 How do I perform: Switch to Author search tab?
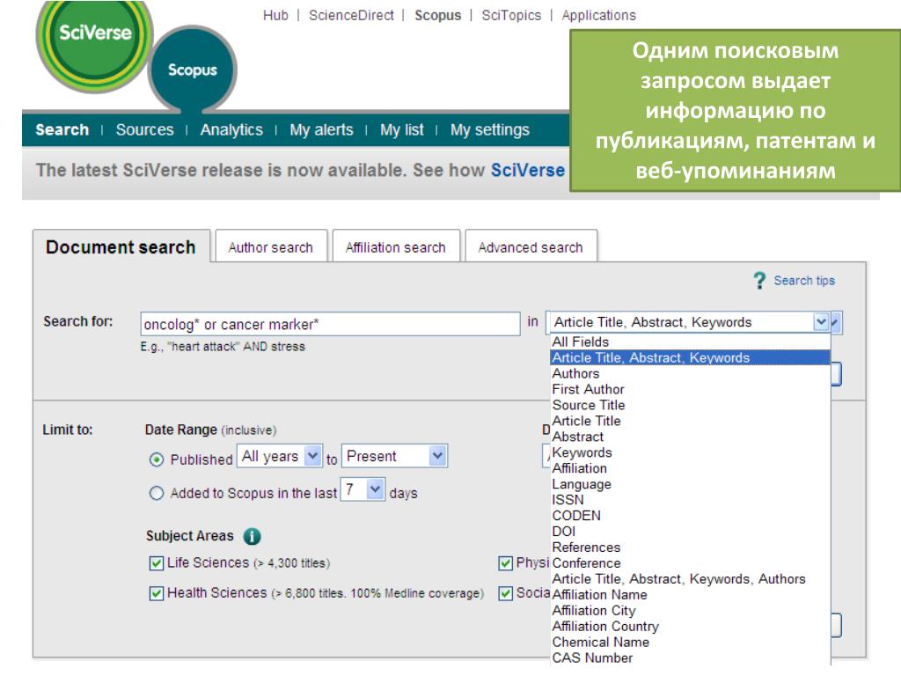point(271,247)
